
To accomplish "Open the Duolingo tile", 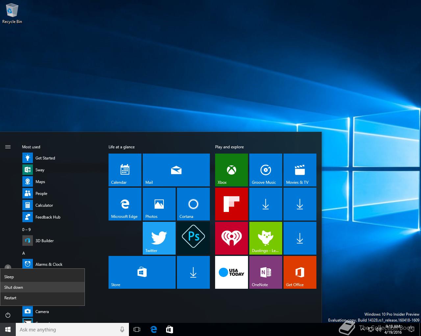I will (266, 238).
